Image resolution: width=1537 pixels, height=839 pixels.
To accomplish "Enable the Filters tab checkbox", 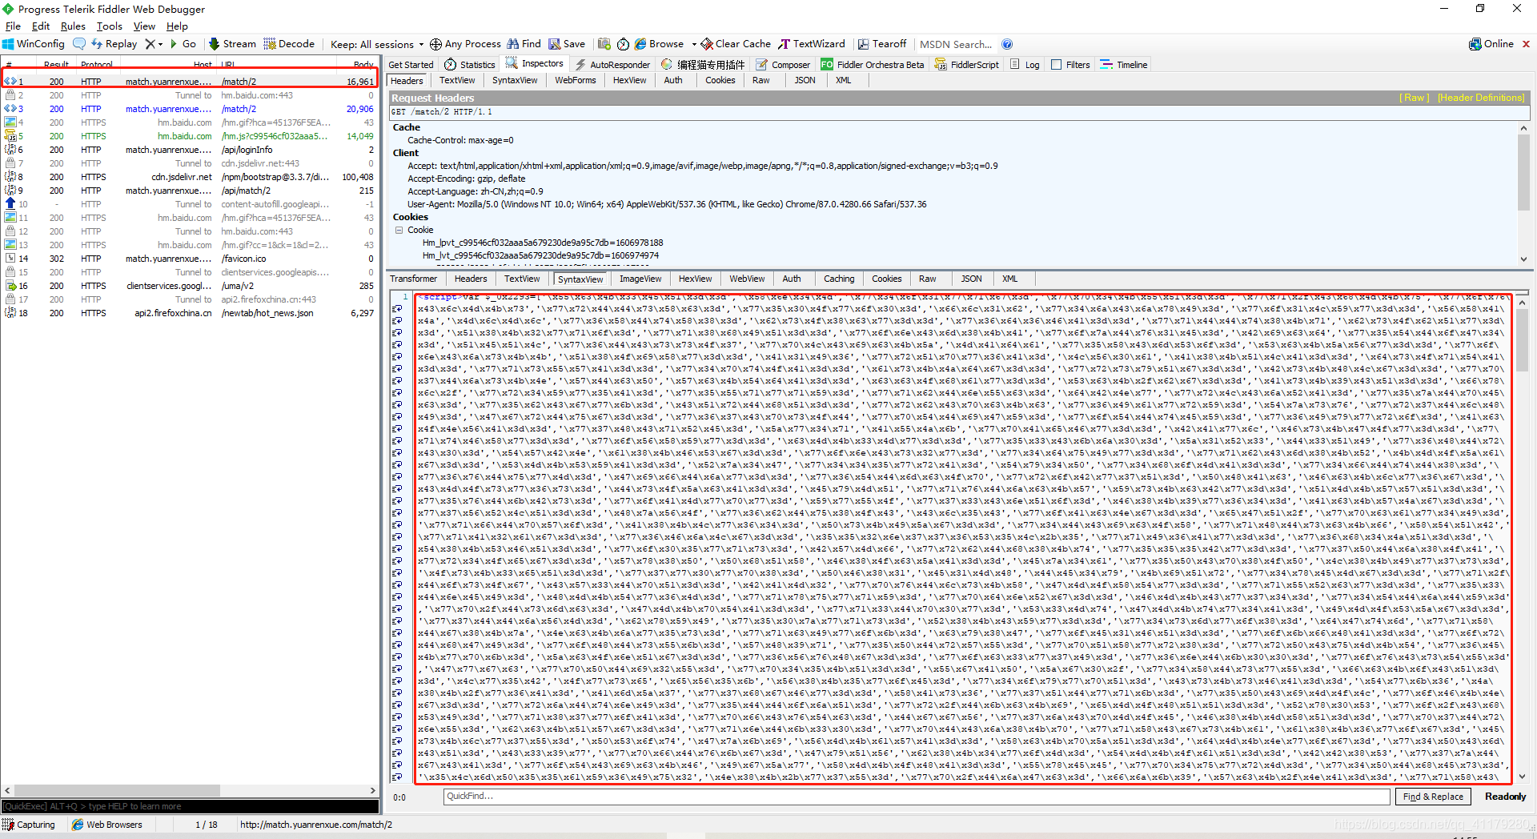I will pos(1057,65).
